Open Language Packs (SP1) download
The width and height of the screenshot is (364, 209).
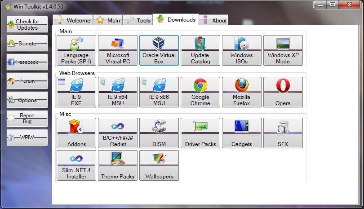76,50
